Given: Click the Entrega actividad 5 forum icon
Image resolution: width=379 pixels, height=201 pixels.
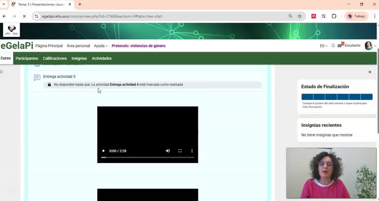Looking at the screenshot, I should pos(37,77).
